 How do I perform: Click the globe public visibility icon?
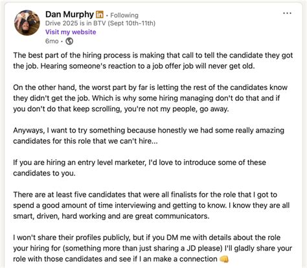[69, 41]
